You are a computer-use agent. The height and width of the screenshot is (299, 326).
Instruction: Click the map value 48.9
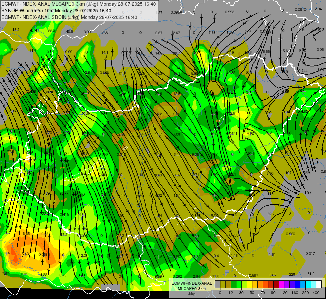[70, 32]
